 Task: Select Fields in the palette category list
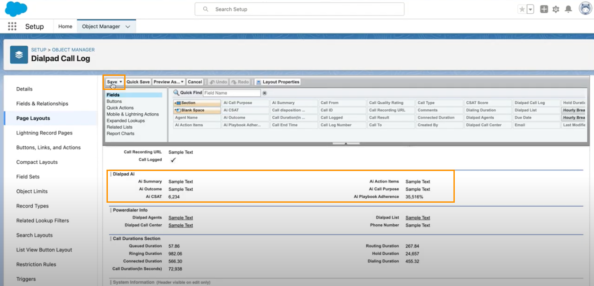point(134,95)
